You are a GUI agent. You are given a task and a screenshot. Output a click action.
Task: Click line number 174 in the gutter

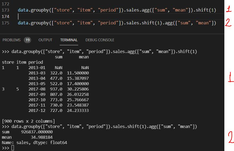tap(5, 17)
